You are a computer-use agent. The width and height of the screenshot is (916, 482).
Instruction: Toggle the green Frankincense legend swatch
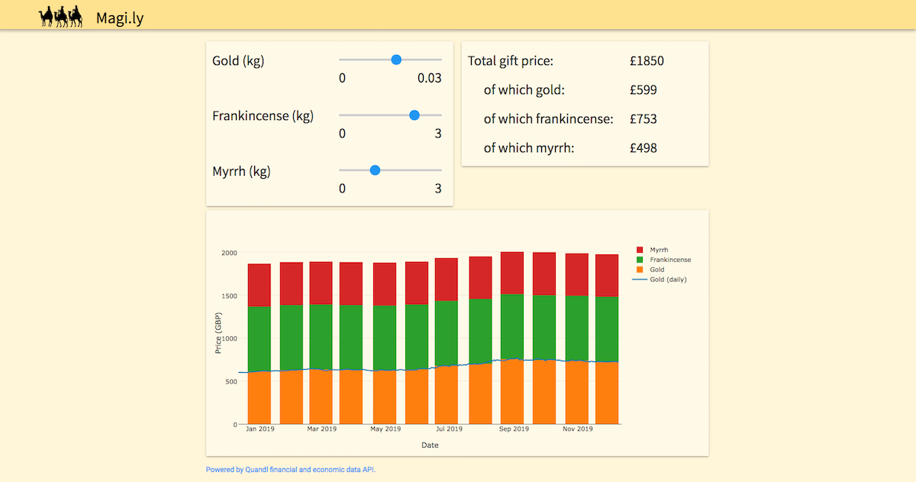[x=640, y=260]
